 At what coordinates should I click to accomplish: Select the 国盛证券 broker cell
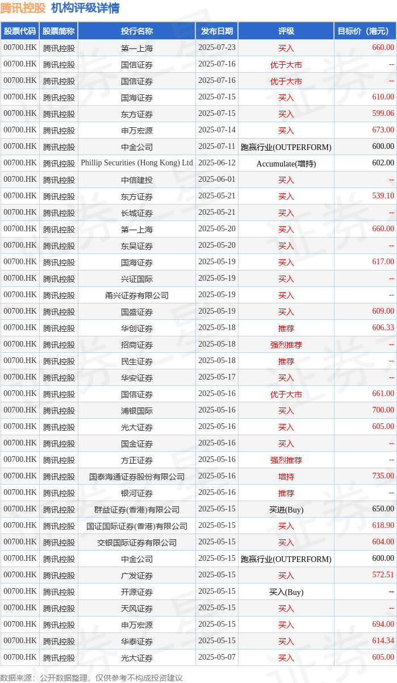(137, 311)
